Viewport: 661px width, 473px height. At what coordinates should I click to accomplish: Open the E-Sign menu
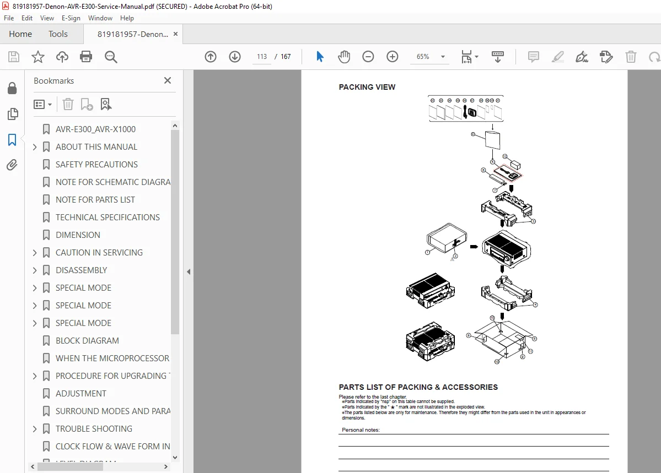pos(71,18)
